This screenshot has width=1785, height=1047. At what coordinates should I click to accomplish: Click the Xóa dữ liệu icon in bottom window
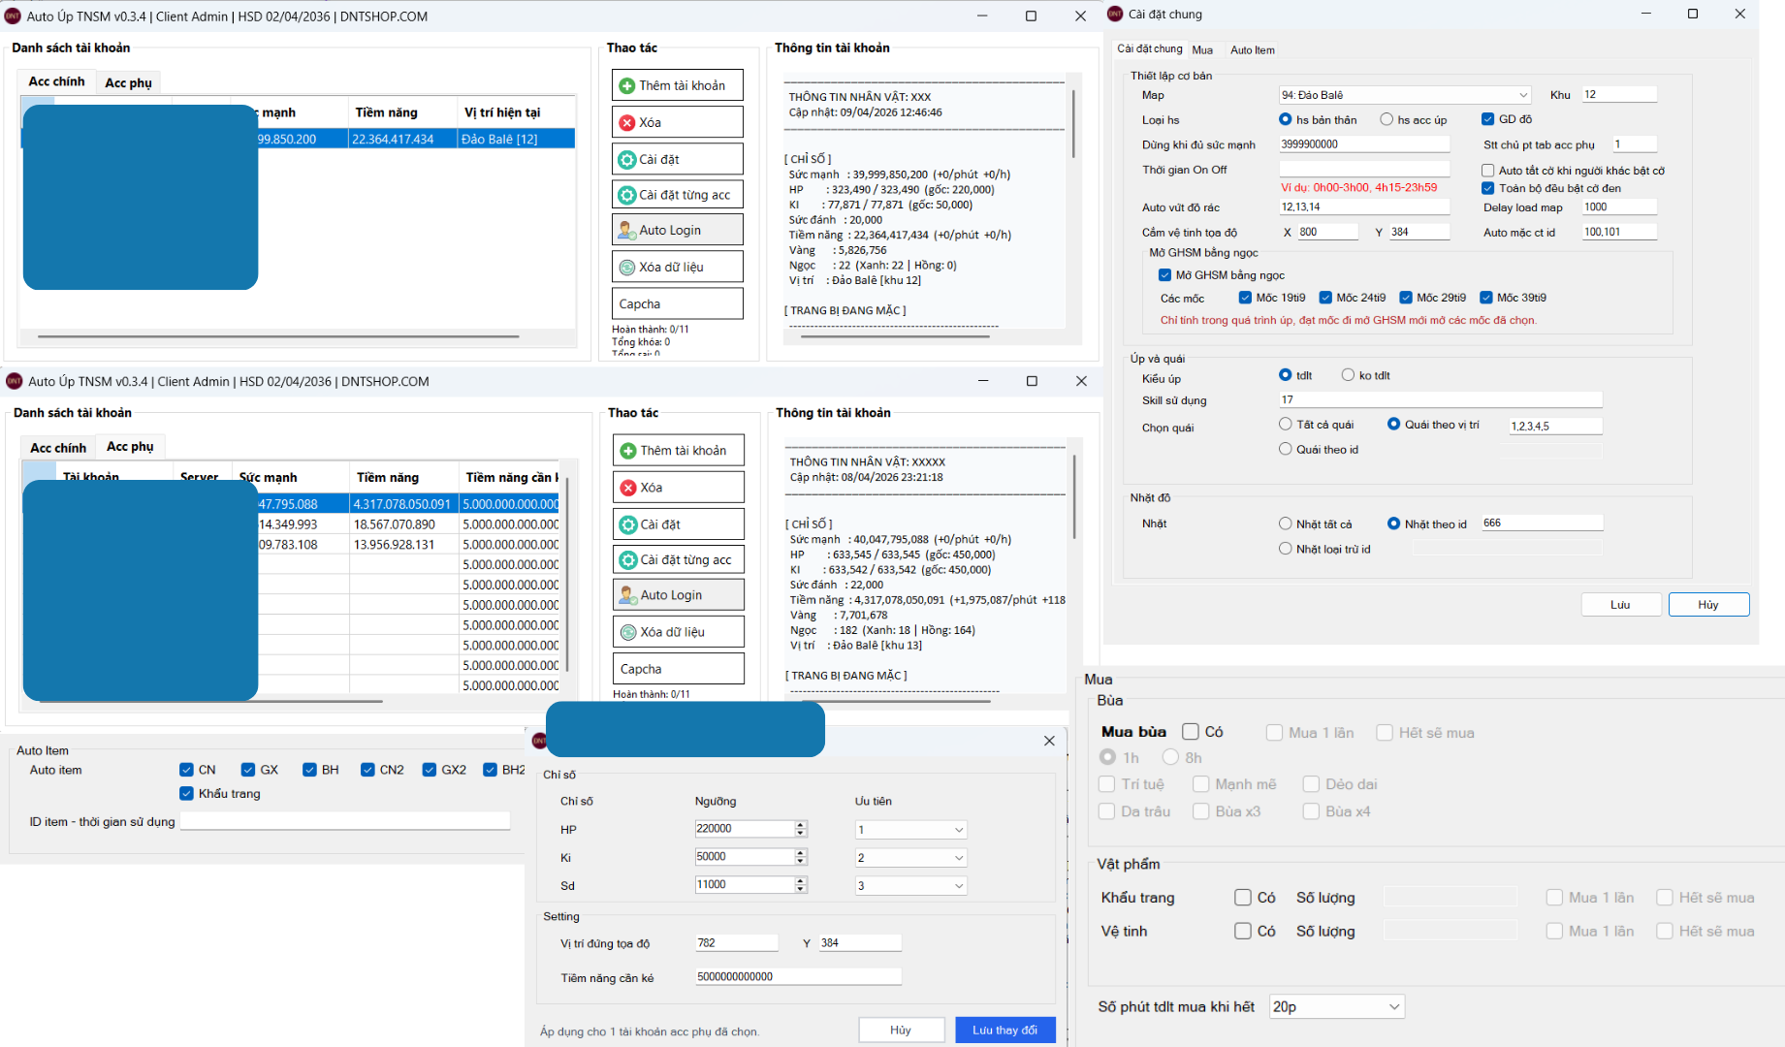(628, 632)
